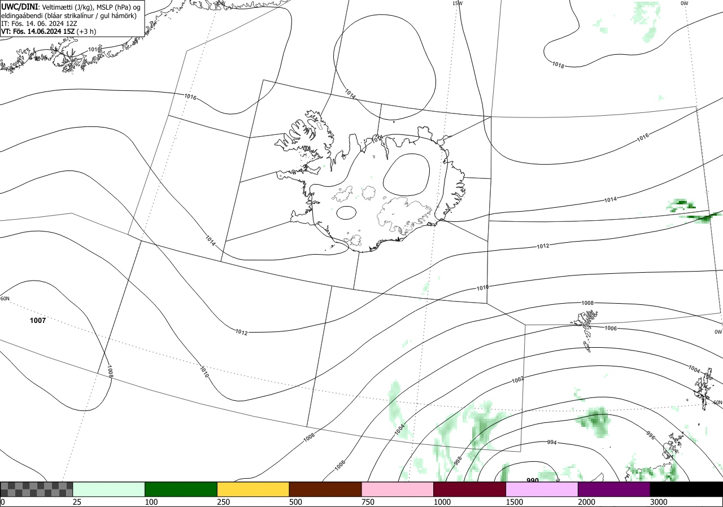Click the legend value "1500"
The width and height of the screenshot is (723, 507).
(514, 502)
